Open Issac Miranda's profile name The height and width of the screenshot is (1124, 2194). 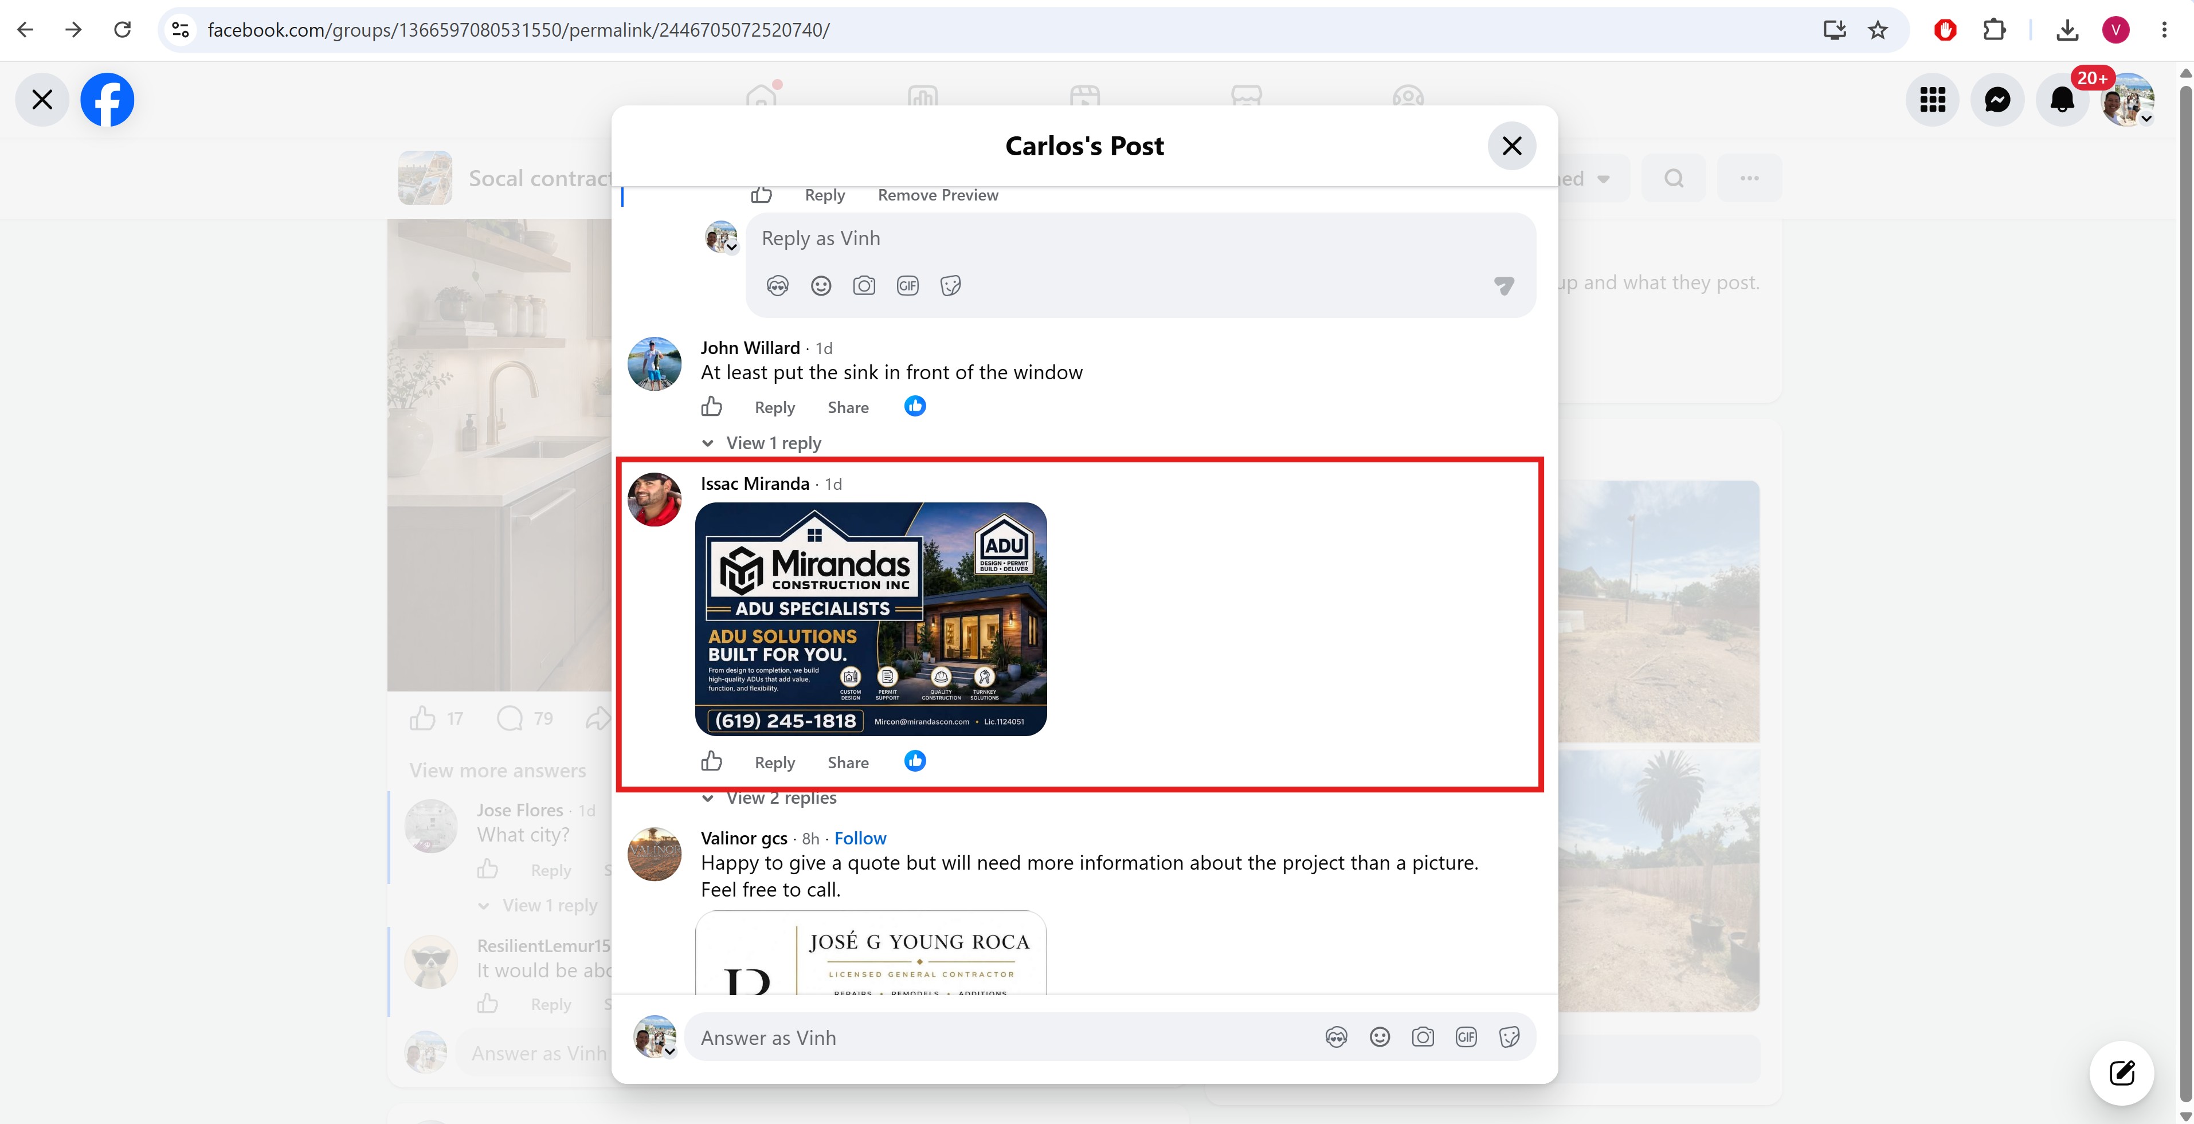[x=755, y=484]
